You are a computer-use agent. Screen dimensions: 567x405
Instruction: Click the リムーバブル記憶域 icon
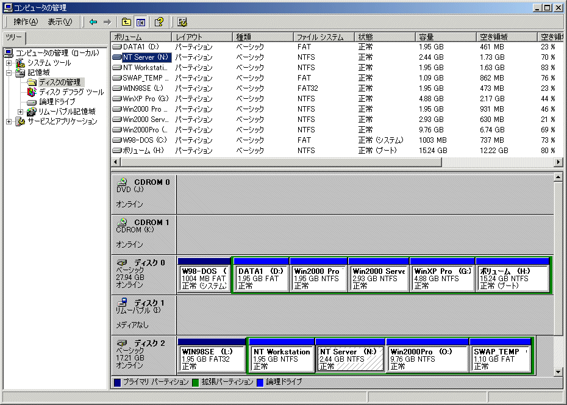[x=32, y=112]
